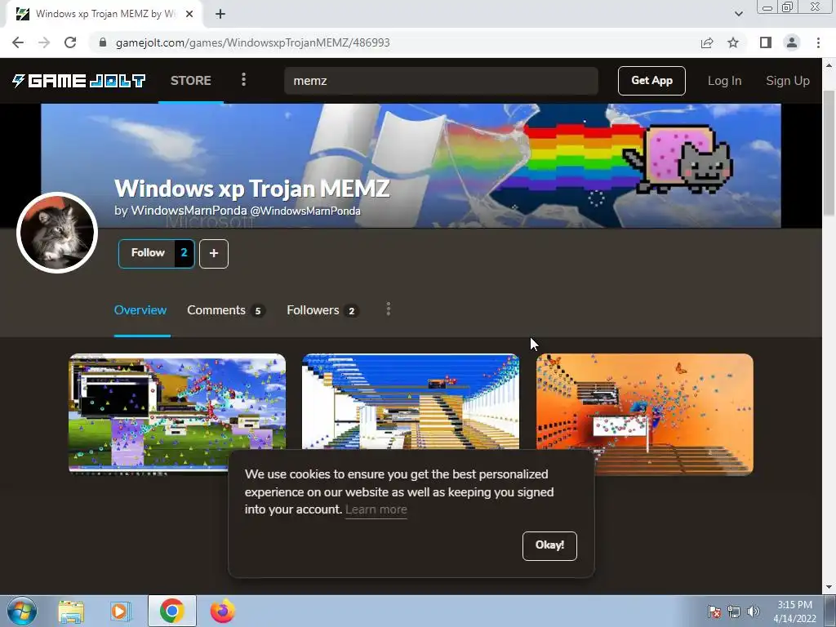Open the middle blue glitch screenshot
Viewport: 836px width, 627px height.
(411, 402)
